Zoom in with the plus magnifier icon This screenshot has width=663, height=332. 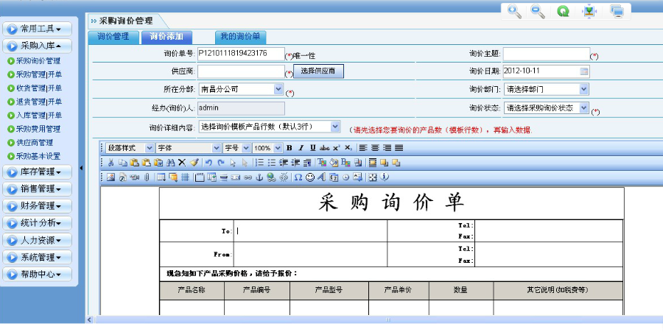[x=514, y=11]
